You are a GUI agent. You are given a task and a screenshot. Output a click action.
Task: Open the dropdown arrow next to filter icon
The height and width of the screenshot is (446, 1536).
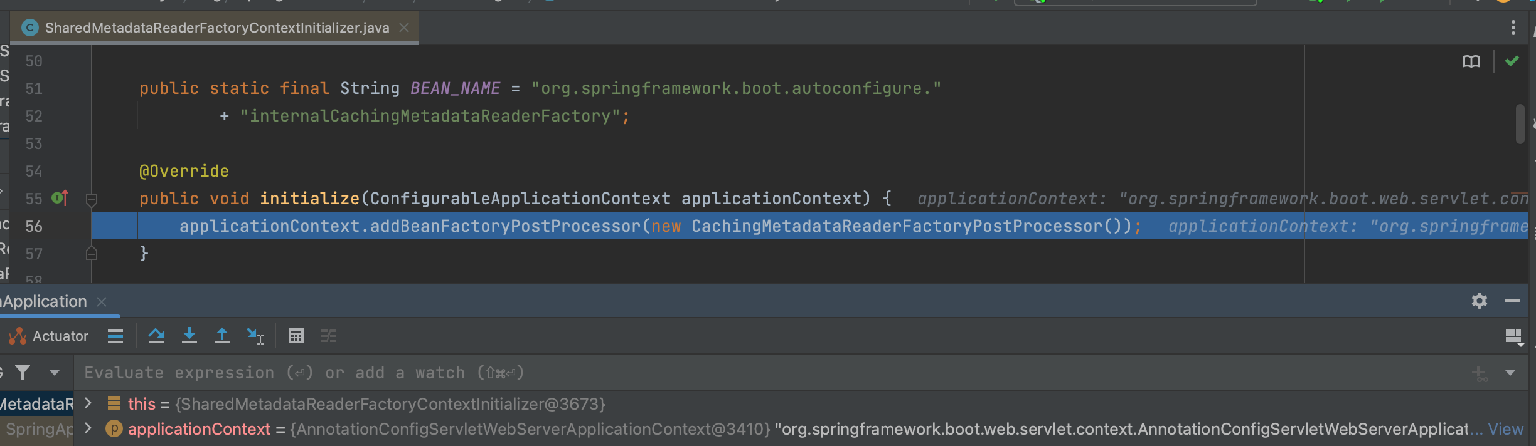(55, 373)
